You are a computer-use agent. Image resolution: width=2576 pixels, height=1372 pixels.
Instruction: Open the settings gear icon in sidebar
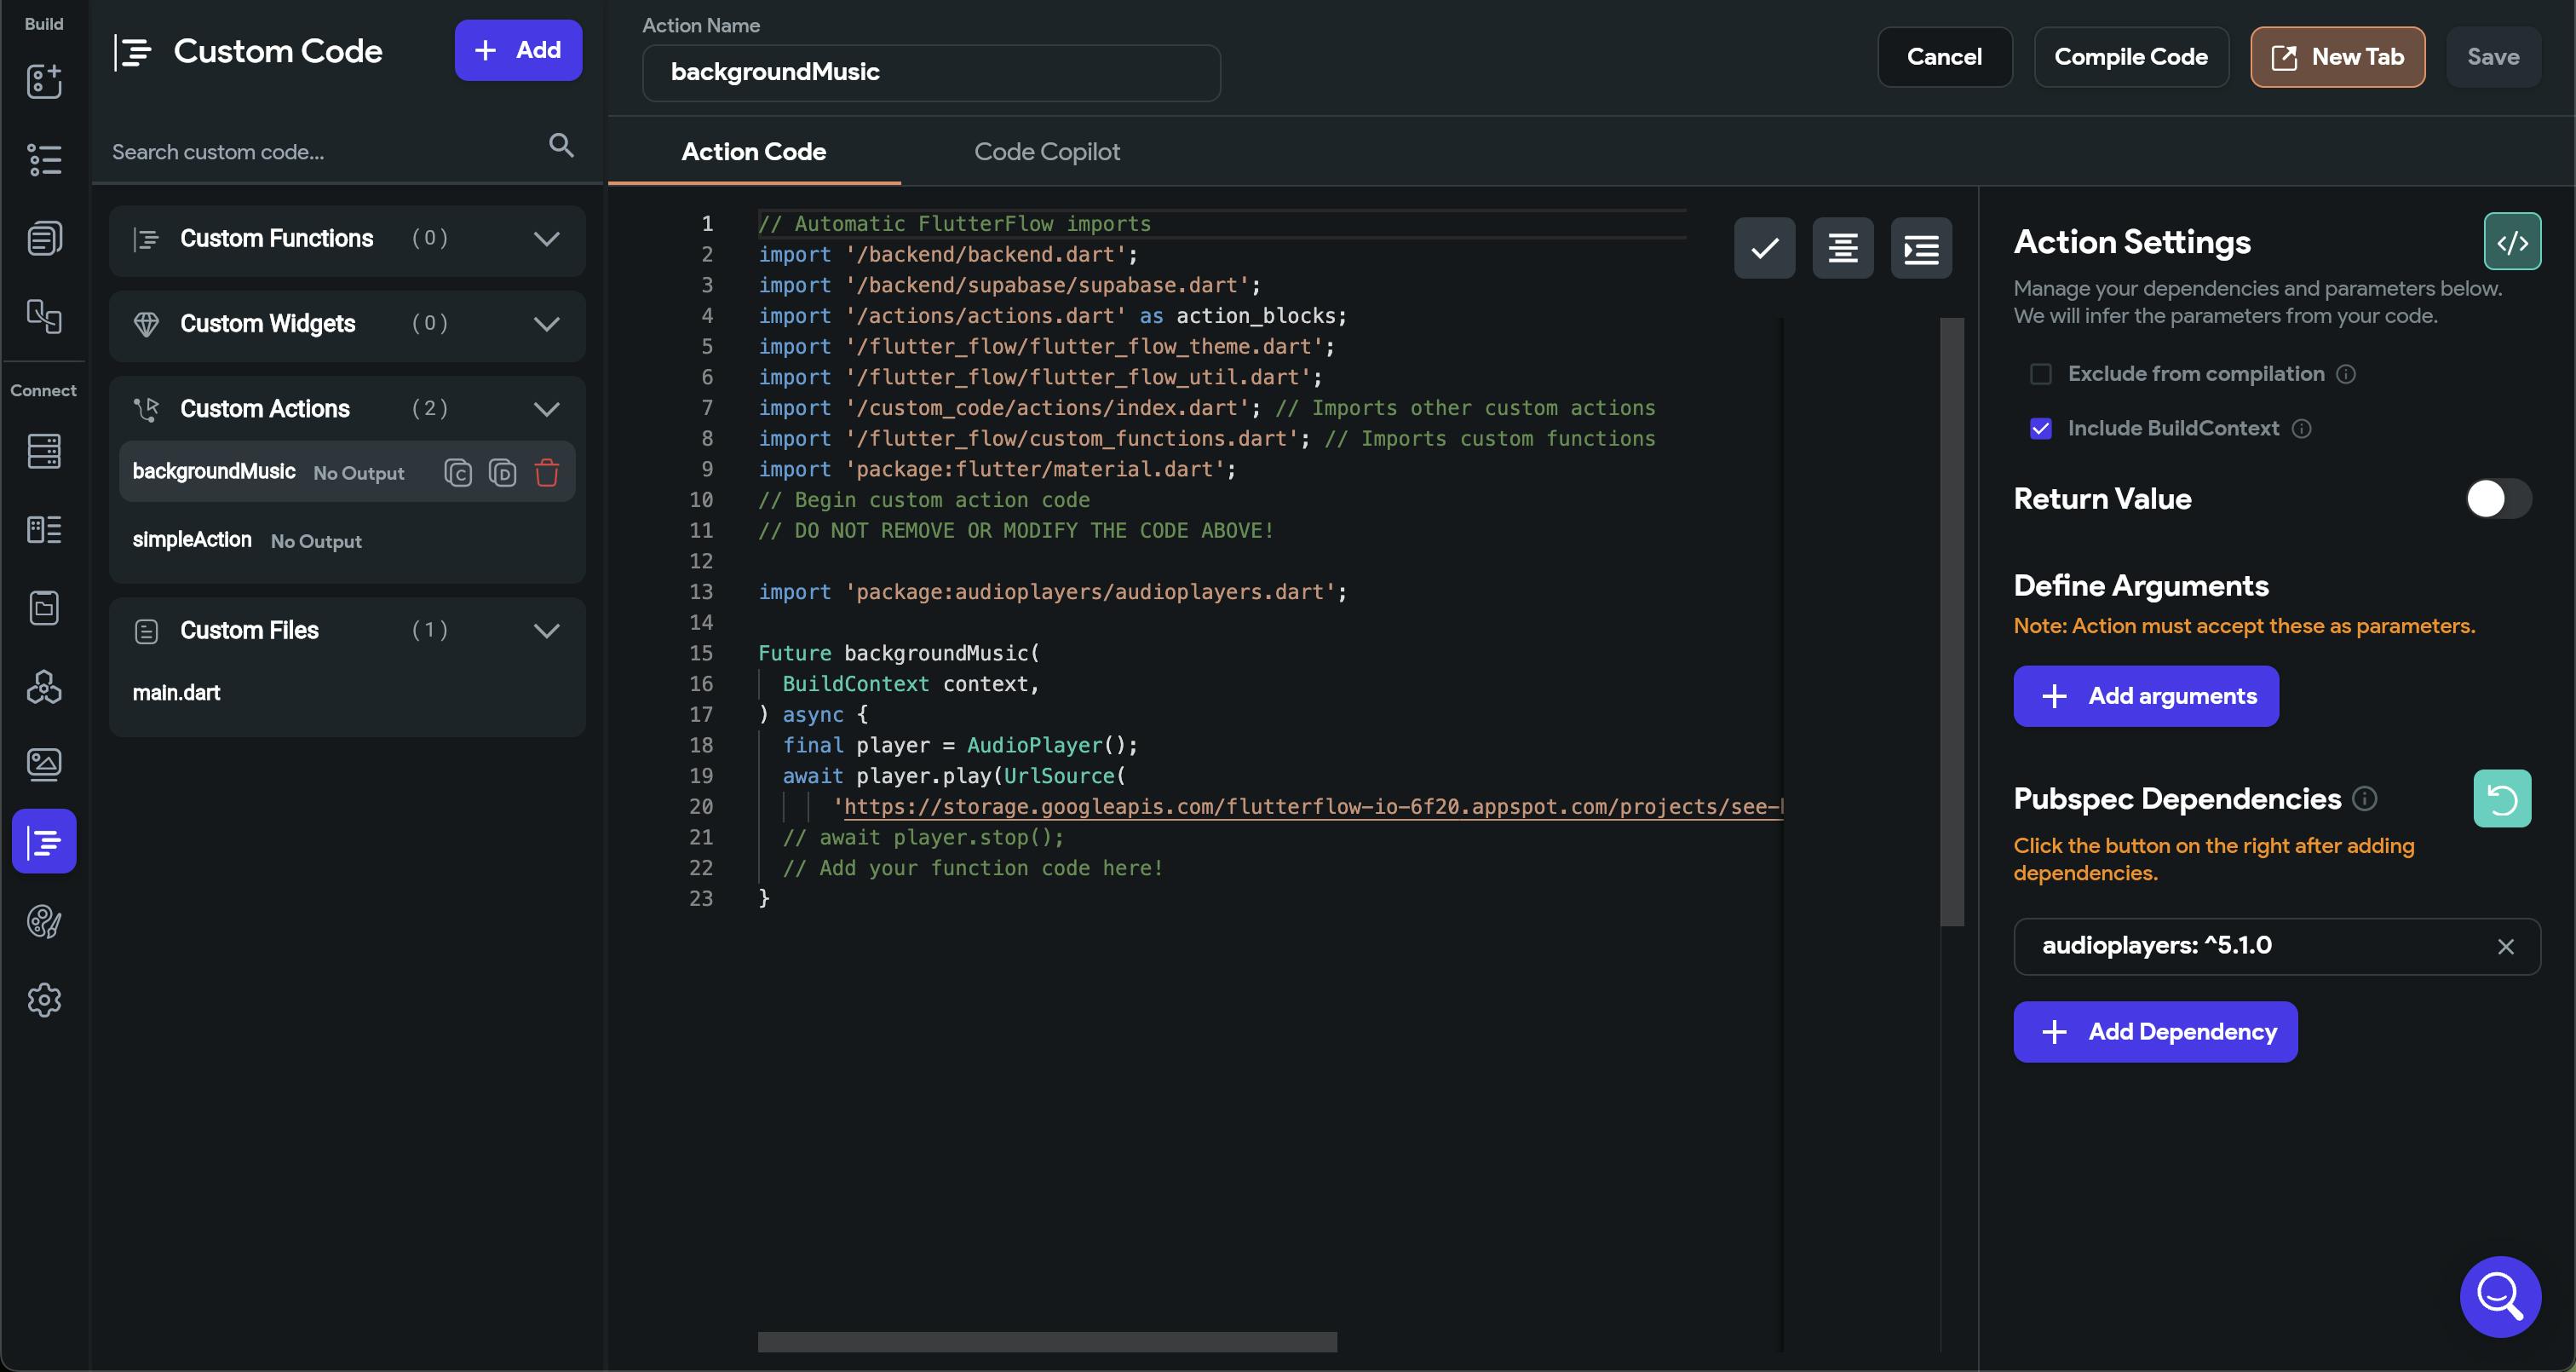coord(44,1000)
